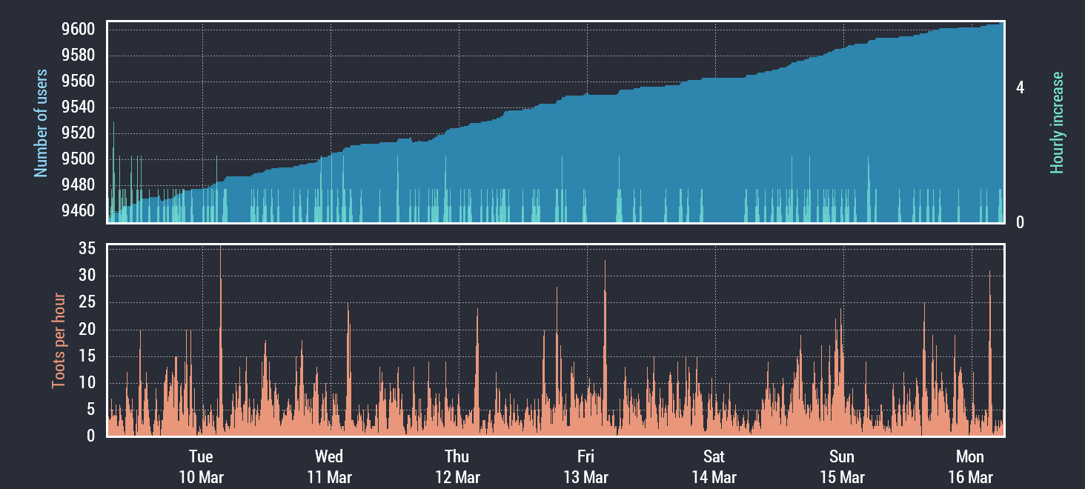Viewport: 1085px width, 489px height.
Task: Click the 35 tick on toots axis
Action: pyautogui.click(x=87, y=249)
